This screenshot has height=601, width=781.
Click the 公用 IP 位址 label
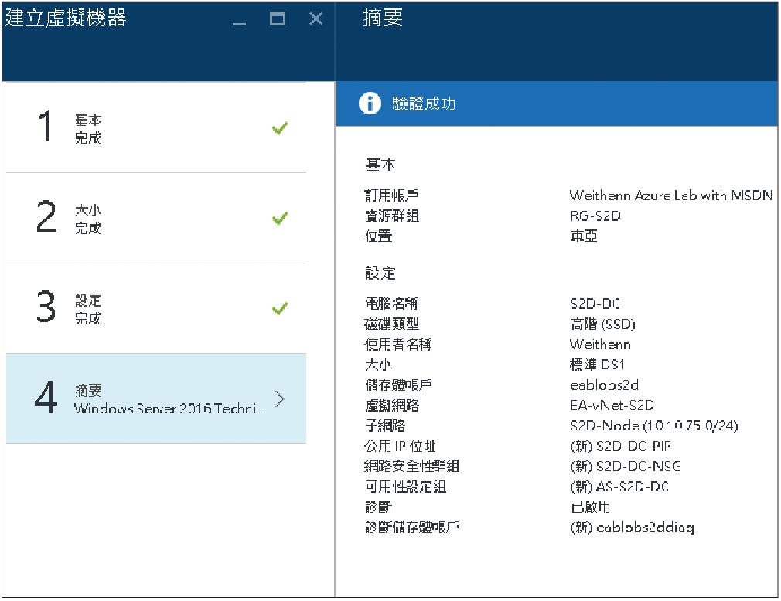point(400,447)
